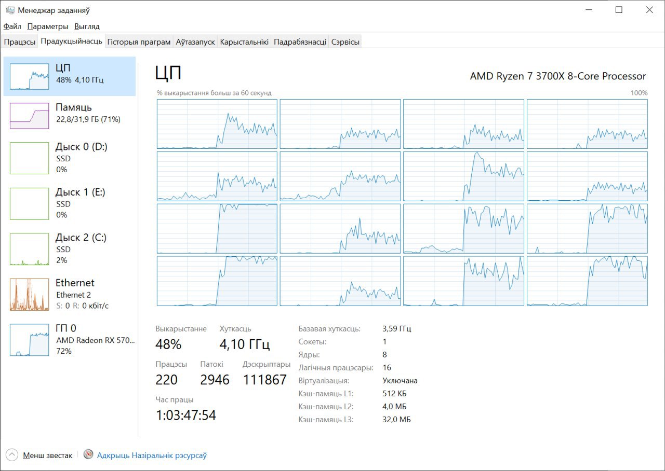Select the Дыск 1 (E:) graph thumbnail
665x471 pixels.
point(29,204)
